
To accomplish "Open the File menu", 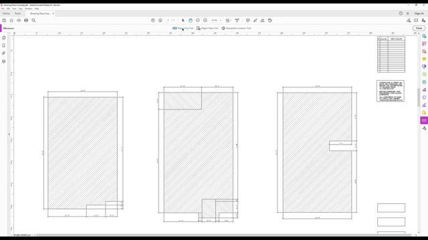I will pos(3,9).
